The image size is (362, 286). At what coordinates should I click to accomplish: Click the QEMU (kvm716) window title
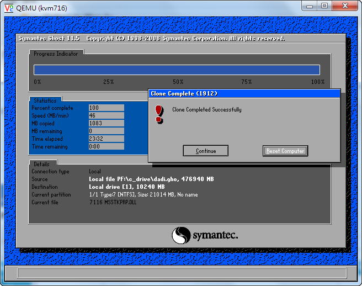[x=41, y=8]
